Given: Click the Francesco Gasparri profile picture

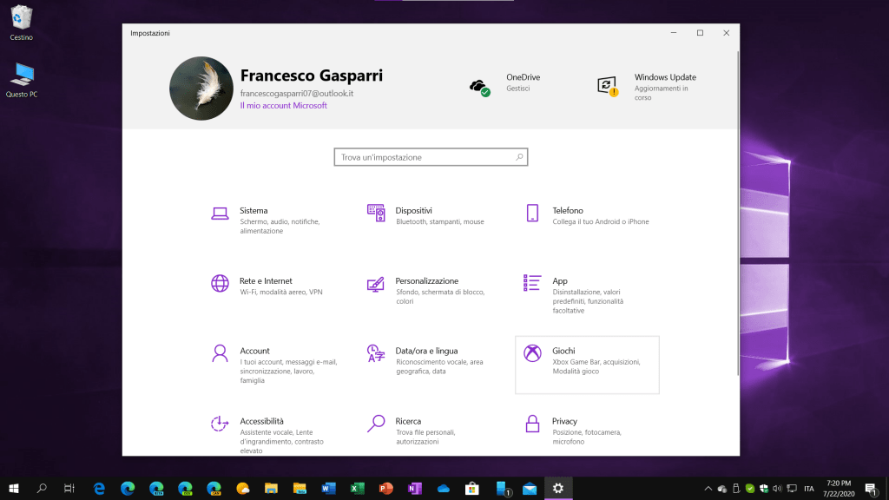Looking at the screenshot, I should (201, 89).
